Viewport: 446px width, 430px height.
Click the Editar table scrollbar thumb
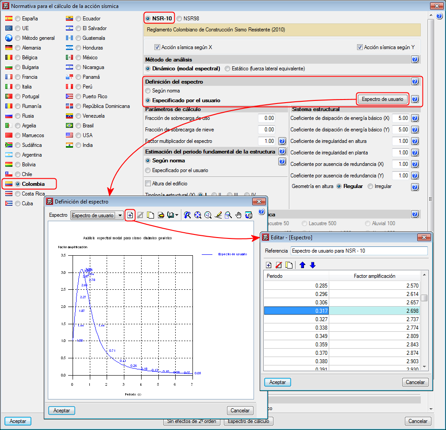pyautogui.click(x=424, y=298)
